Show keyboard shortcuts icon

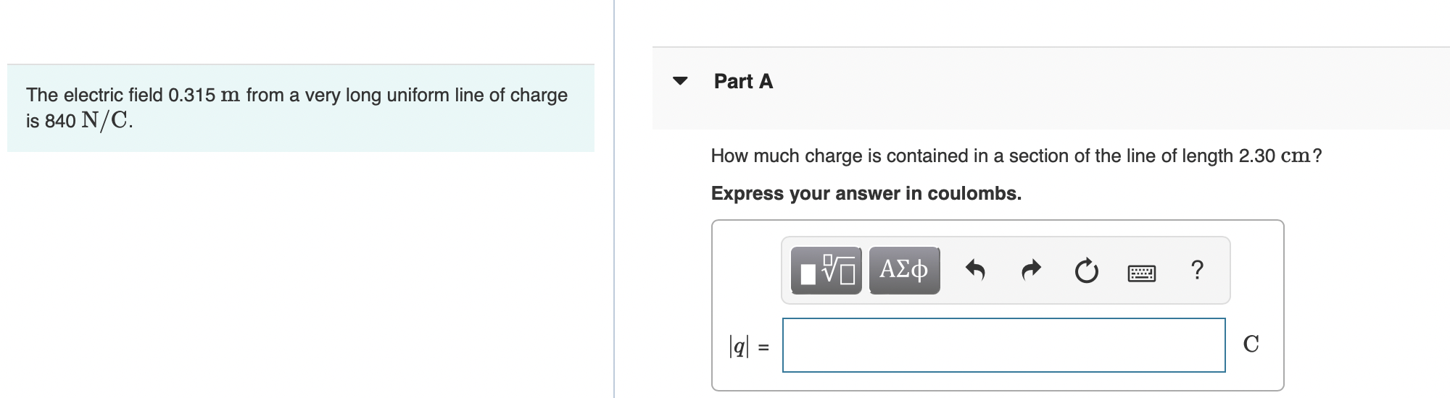point(1142,273)
